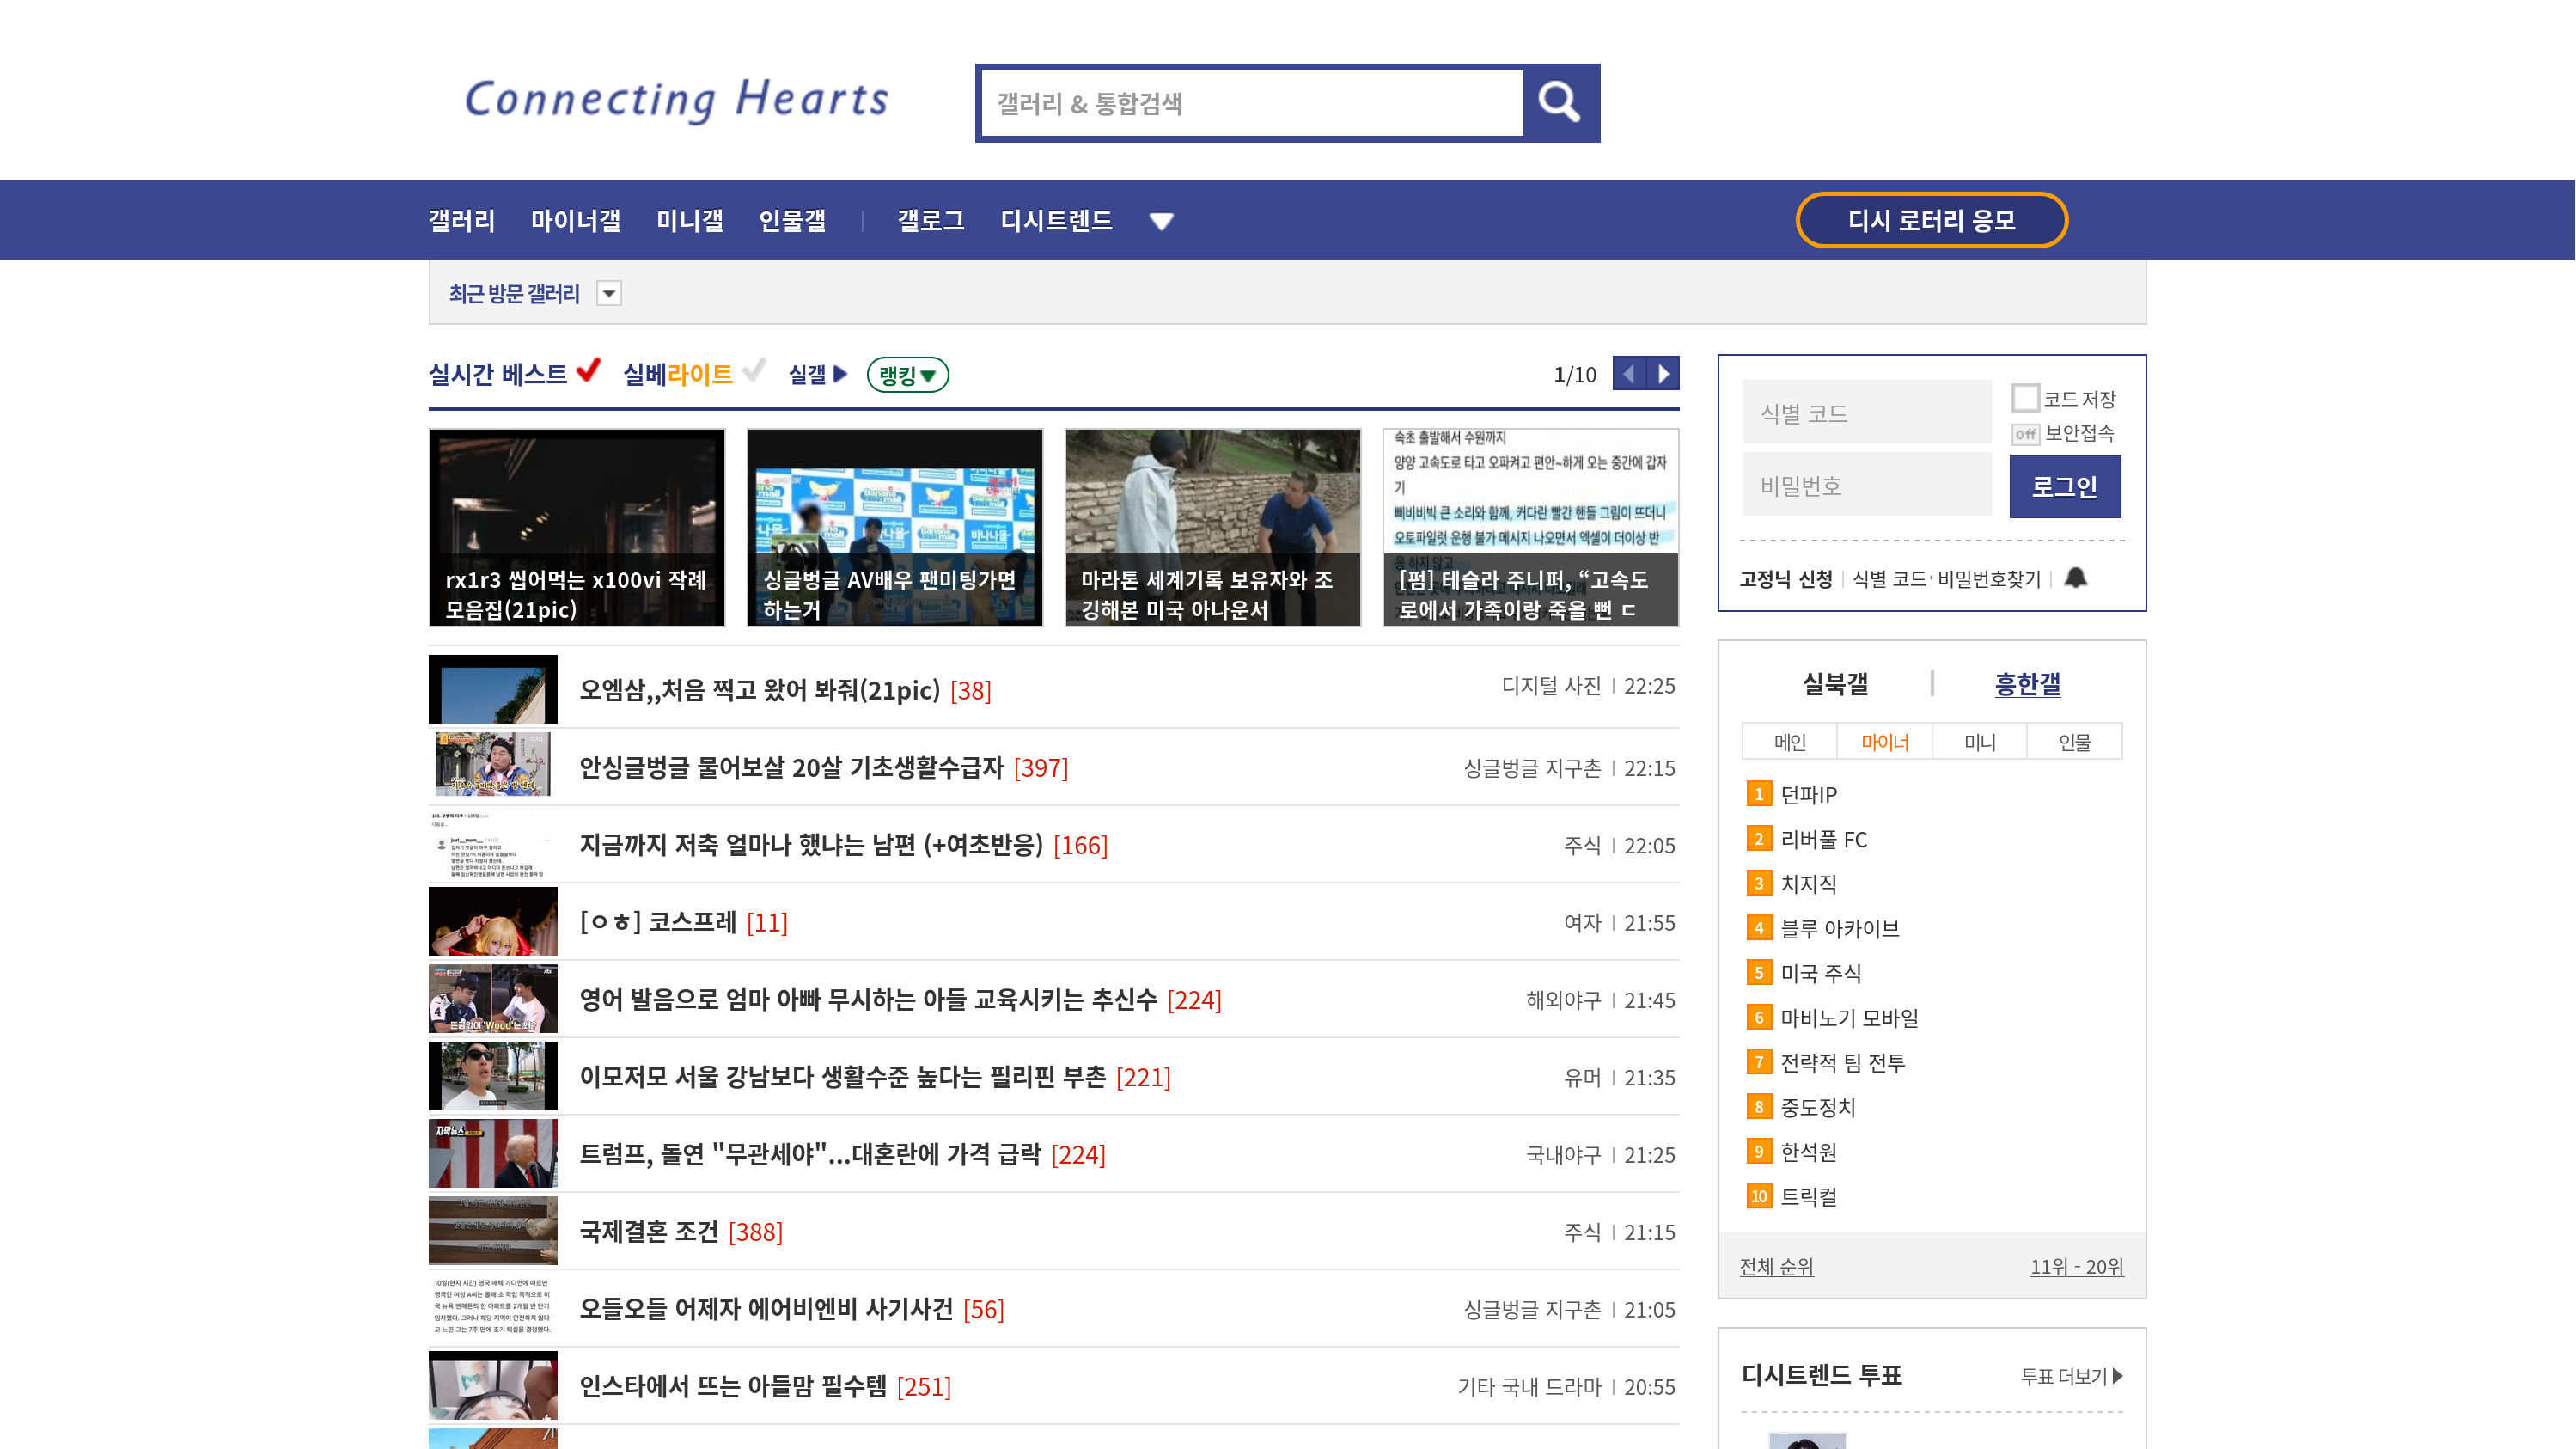The width and height of the screenshot is (2576, 1449).
Task: Switch to the 메인 ranking tab
Action: pos(1790,742)
